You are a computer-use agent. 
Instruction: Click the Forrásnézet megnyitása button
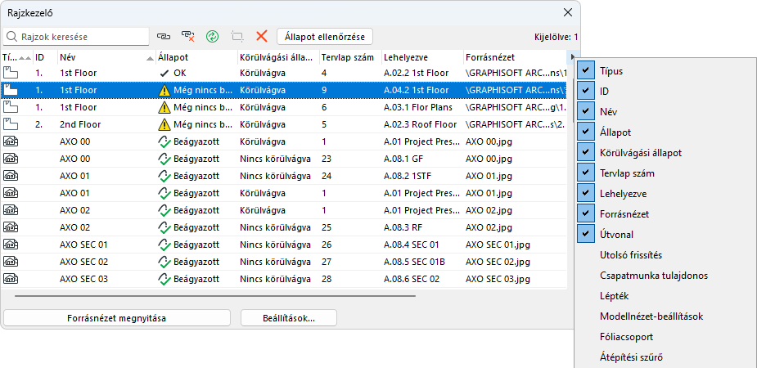click(x=117, y=318)
